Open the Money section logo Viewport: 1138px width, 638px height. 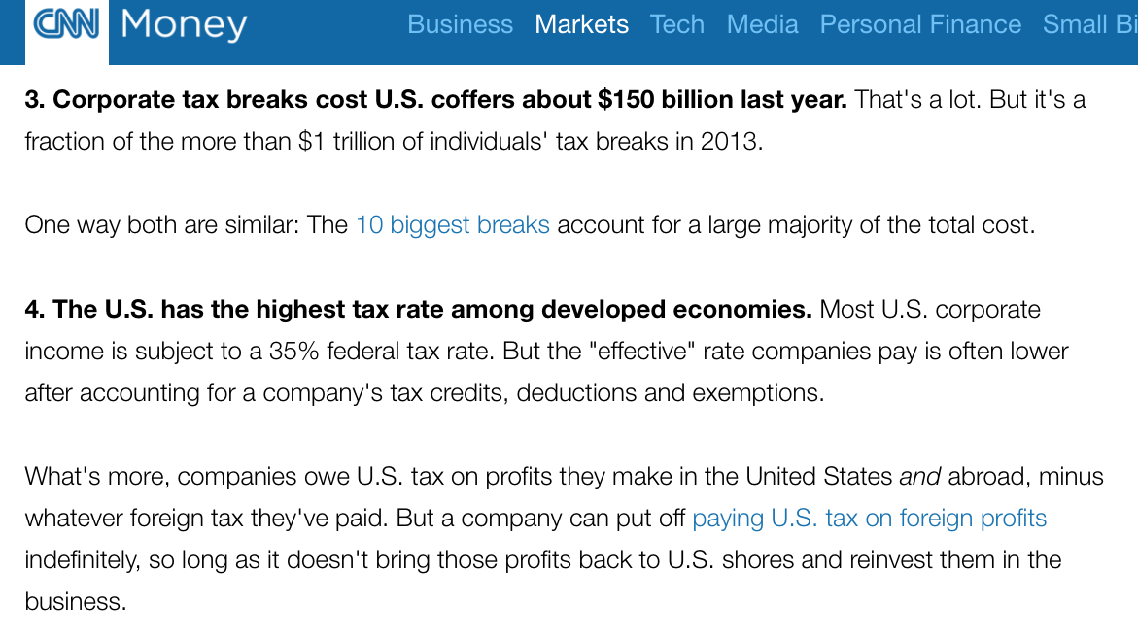click(185, 25)
